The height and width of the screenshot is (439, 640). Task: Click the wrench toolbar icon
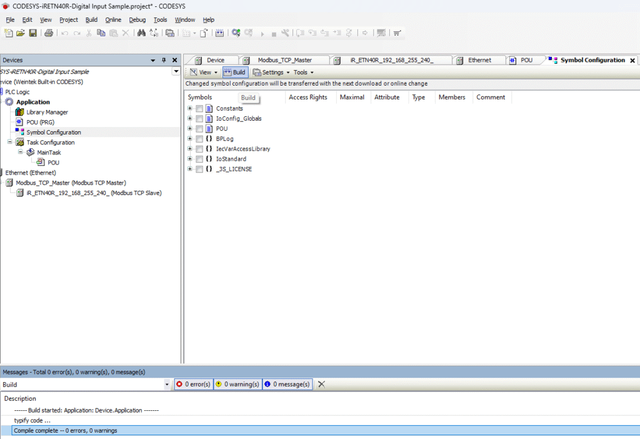tap(285, 33)
